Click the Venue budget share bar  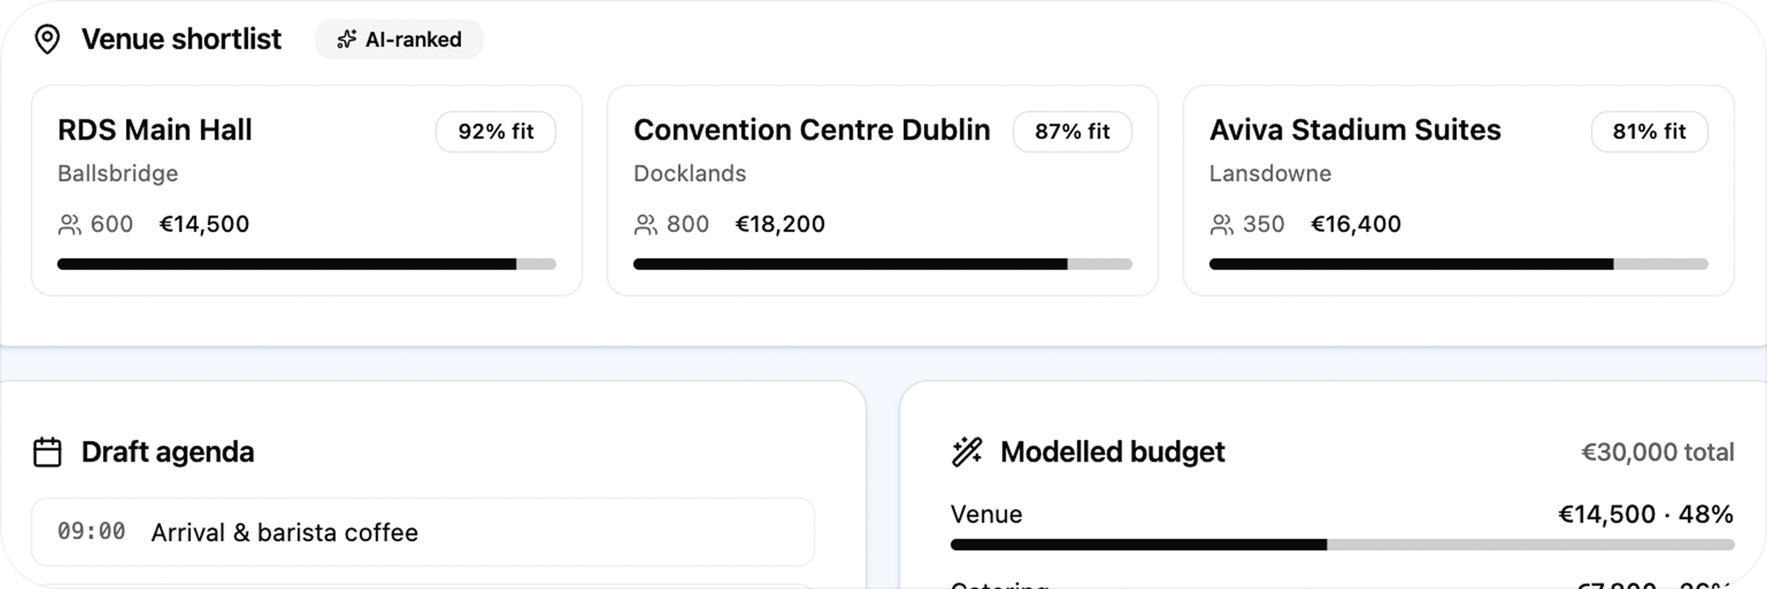pyautogui.click(x=1342, y=545)
